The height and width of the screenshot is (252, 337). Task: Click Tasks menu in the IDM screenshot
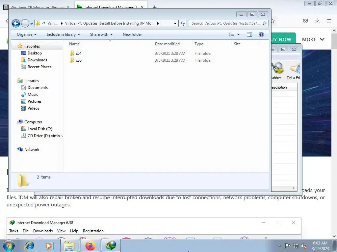point(13,231)
